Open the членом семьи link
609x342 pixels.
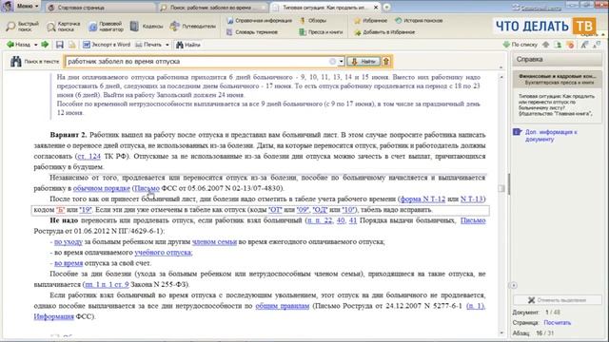click(x=214, y=242)
